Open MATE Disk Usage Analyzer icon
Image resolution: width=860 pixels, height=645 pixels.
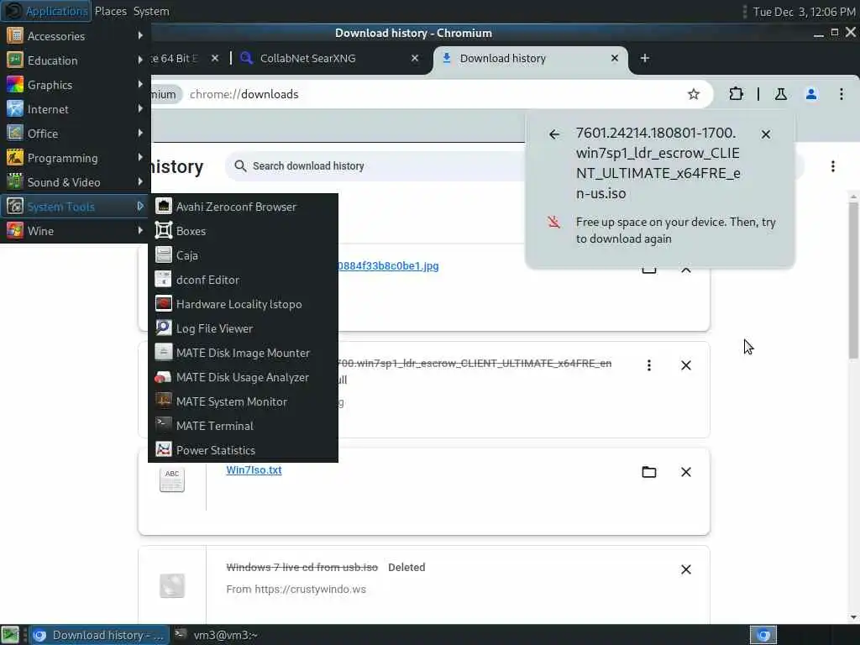point(164,377)
